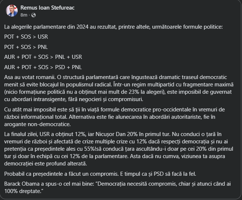242x200 pixels.
Task: Click the formula ending in PNL + USR
Action: (43, 57)
